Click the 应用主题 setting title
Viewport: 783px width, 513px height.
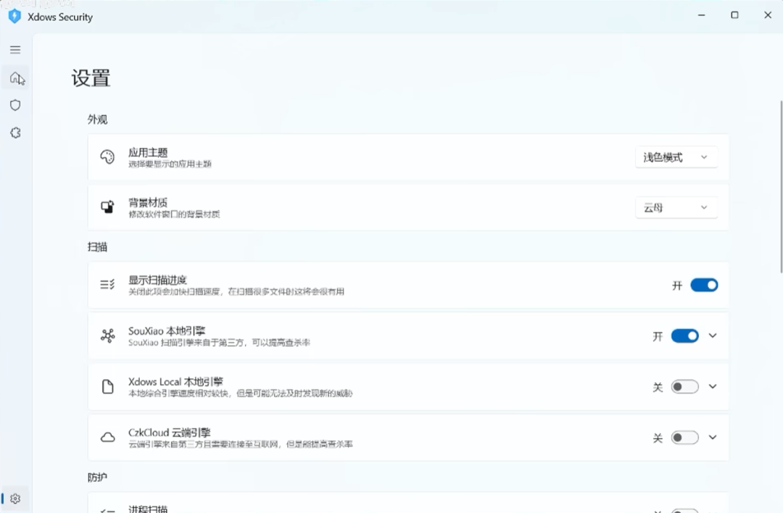[x=148, y=152]
